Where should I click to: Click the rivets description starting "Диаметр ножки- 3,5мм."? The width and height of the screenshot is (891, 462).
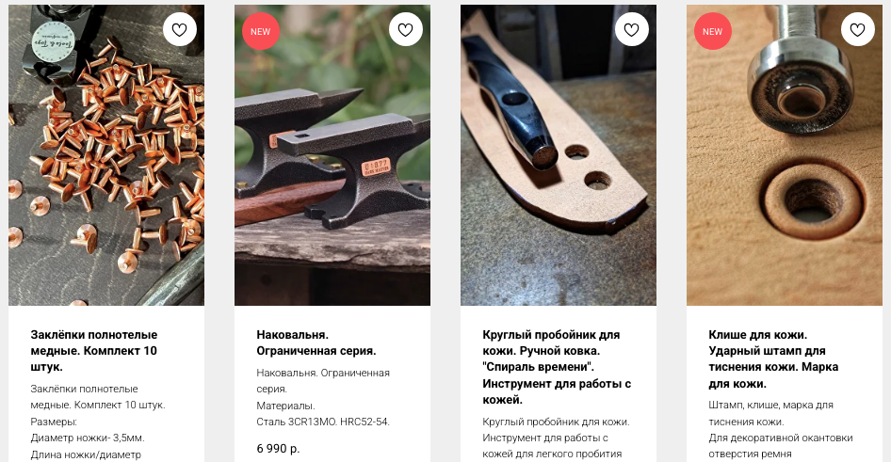(x=88, y=438)
